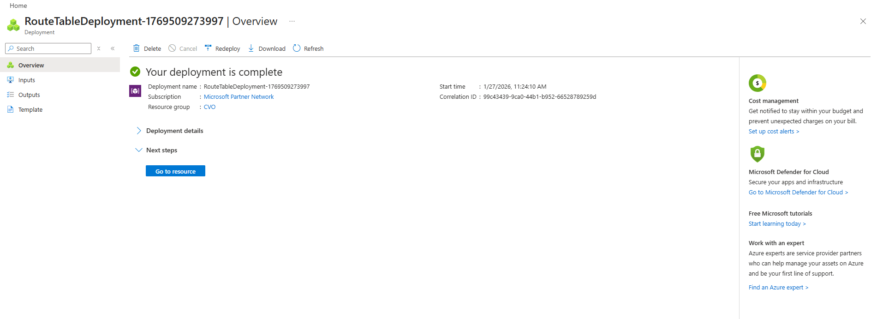
Task: Click the Download arrow icon
Action: coord(251,48)
